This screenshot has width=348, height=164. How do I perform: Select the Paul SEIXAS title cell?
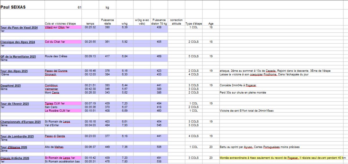22,7
